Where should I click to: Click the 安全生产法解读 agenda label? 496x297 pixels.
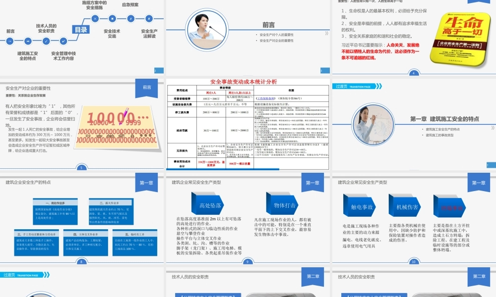click(x=149, y=34)
